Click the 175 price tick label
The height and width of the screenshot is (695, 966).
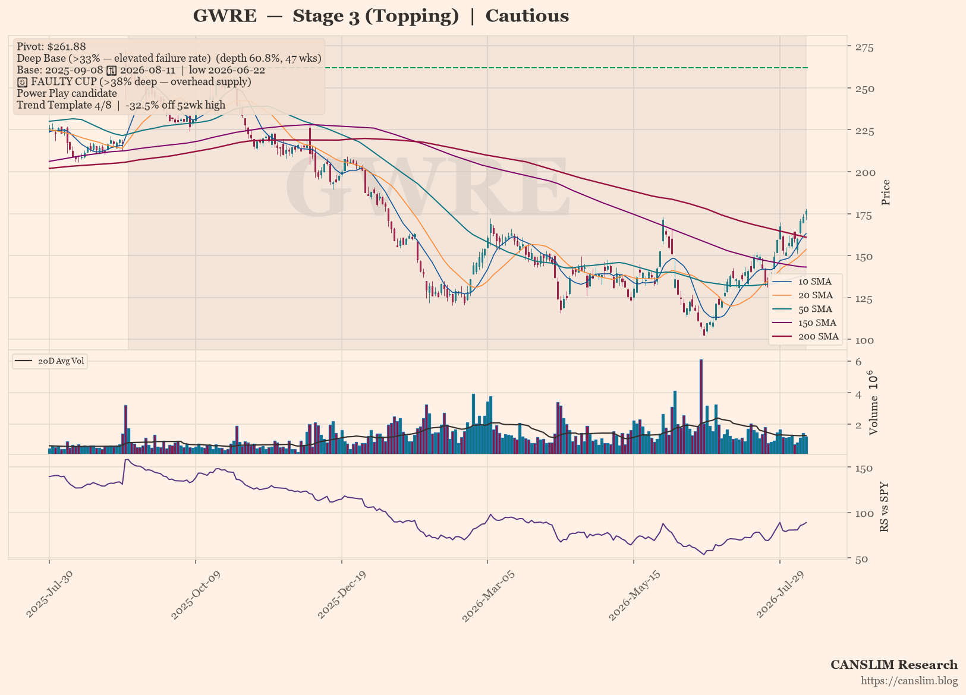point(864,215)
